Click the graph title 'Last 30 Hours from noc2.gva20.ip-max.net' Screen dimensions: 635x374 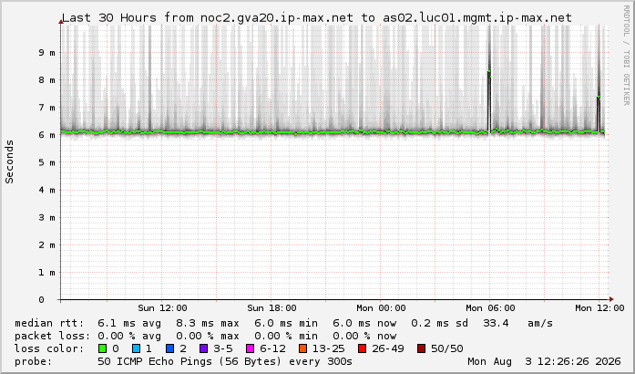tap(208, 18)
